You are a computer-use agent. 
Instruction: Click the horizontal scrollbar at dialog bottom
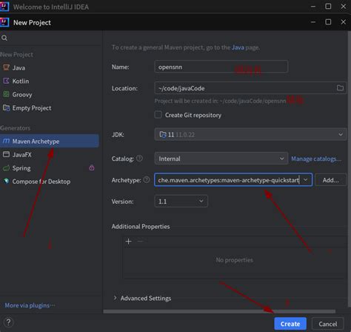pos(219,311)
